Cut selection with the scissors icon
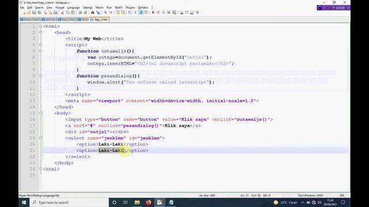This screenshot has width=369, height=207. [x=62, y=13]
